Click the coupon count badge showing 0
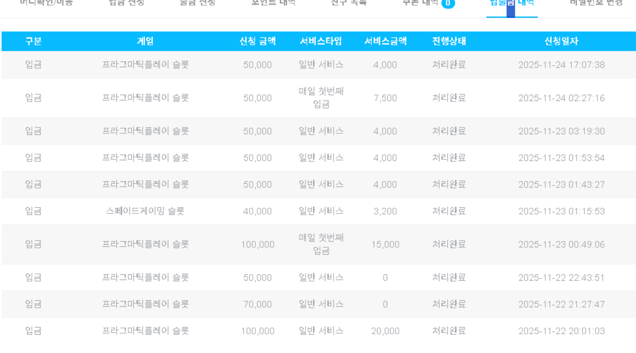 (x=448, y=4)
